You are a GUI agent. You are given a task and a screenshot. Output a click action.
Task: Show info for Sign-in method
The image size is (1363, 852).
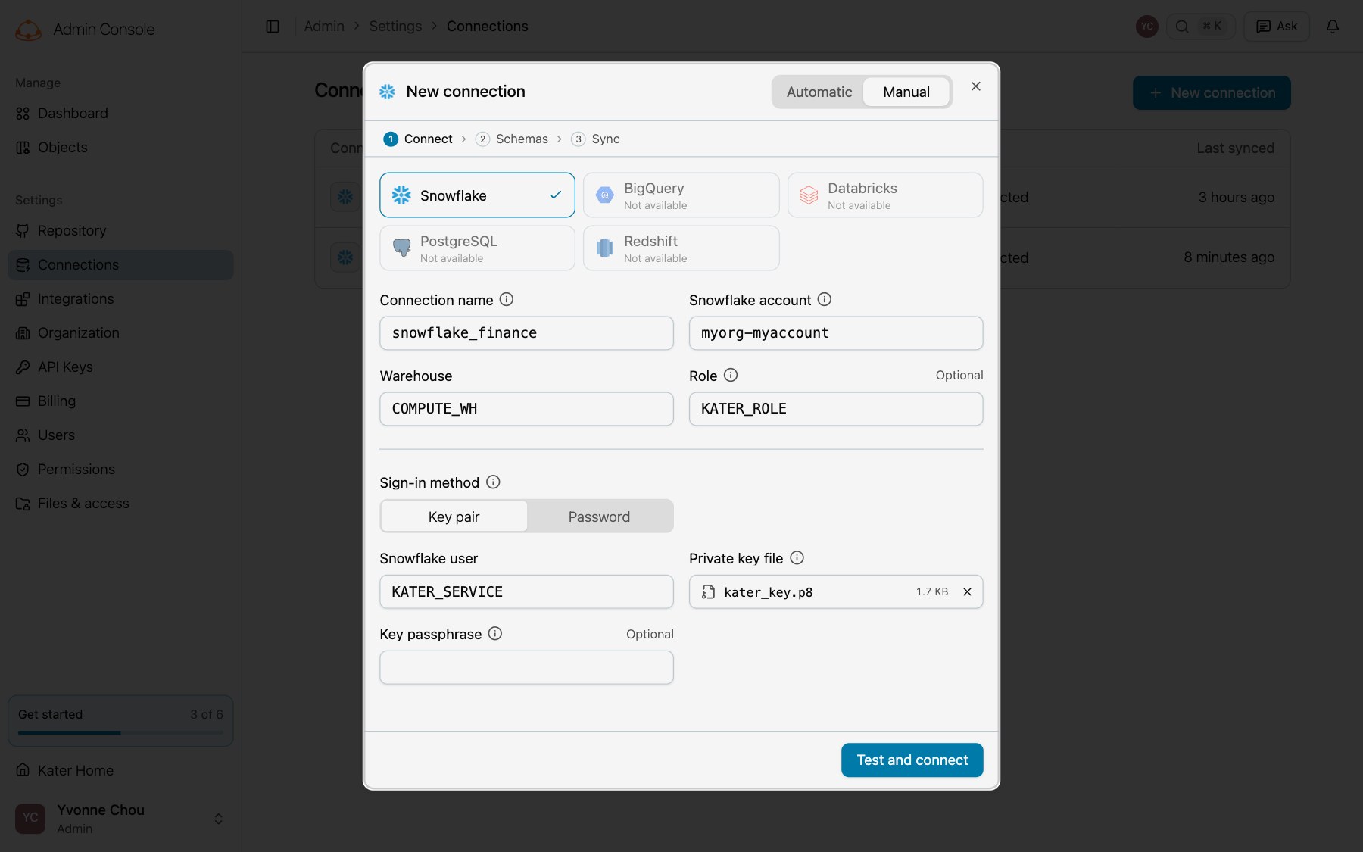493,482
